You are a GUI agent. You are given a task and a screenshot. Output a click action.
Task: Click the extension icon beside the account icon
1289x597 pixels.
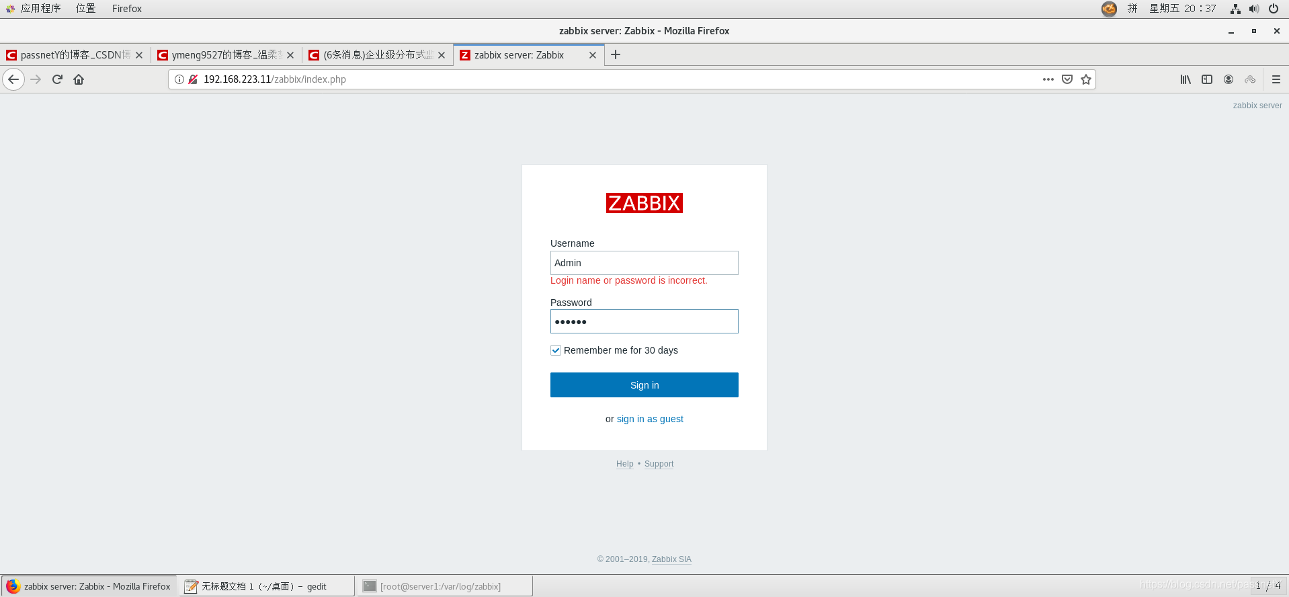(x=1250, y=79)
